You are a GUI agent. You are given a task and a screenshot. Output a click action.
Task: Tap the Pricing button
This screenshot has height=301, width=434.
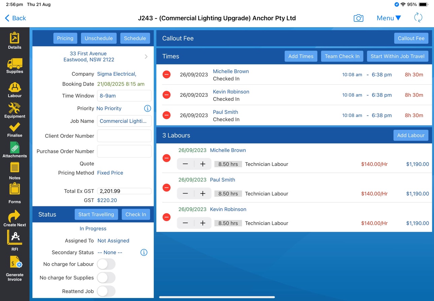click(x=65, y=38)
